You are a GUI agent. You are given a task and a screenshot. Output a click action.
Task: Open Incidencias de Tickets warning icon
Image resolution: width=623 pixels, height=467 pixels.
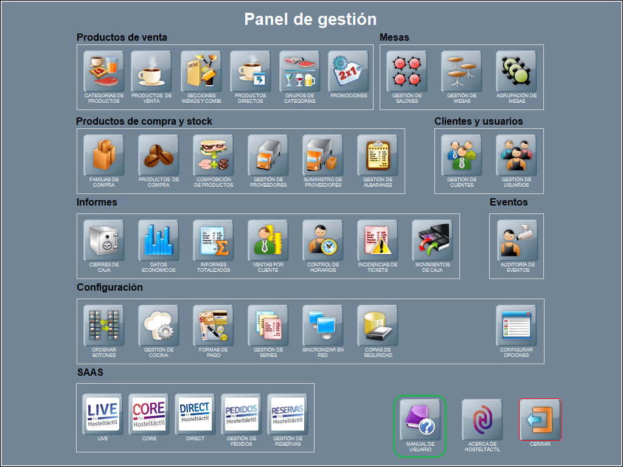(x=377, y=240)
